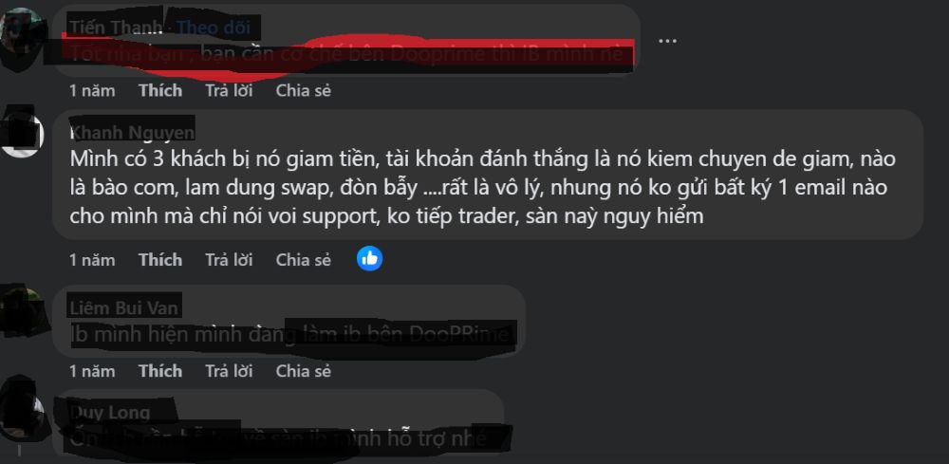Reply to Liêm Bui Van's comment
The height and width of the screenshot is (464, 949).
coord(229,371)
